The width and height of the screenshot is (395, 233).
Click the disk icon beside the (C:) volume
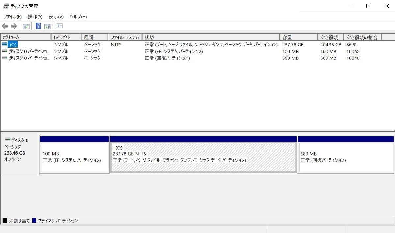[x=4, y=44]
